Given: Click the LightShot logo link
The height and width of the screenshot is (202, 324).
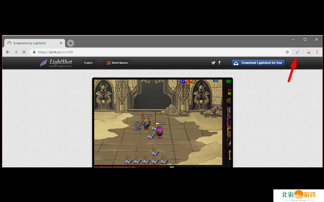Looking at the screenshot, I should point(56,63).
